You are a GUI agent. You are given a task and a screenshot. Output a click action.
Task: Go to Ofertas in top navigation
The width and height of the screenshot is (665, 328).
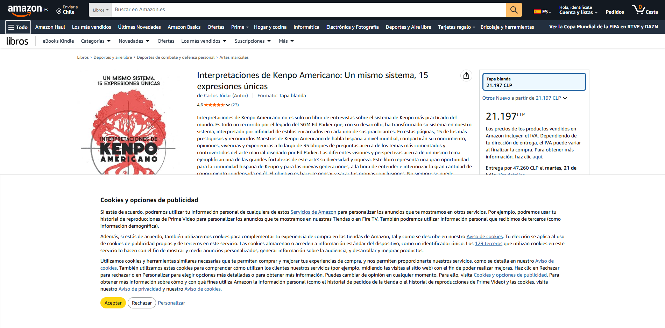pyautogui.click(x=216, y=27)
